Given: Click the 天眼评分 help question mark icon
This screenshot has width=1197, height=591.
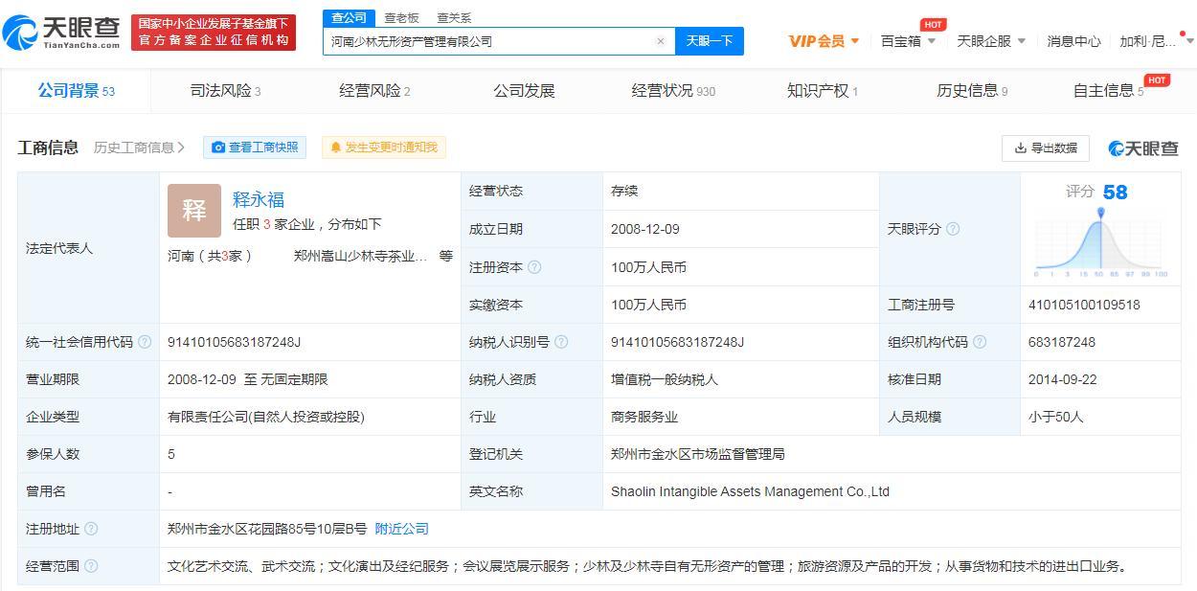Looking at the screenshot, I should coord(953,229).
